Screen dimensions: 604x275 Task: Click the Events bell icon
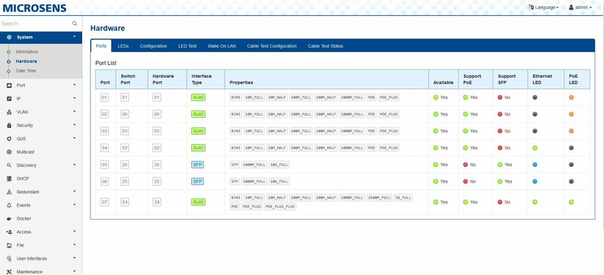pos(9,205)
